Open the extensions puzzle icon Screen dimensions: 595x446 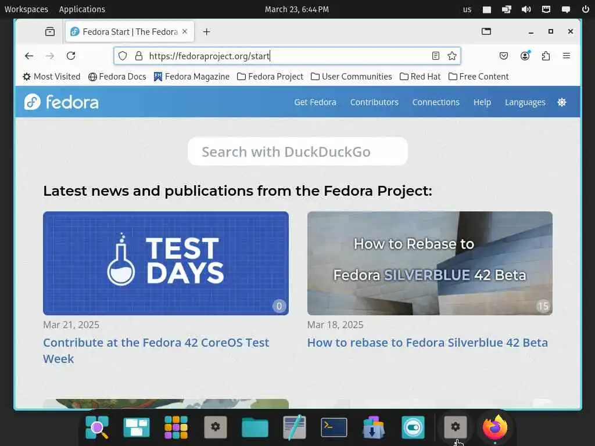pos(546,56)
